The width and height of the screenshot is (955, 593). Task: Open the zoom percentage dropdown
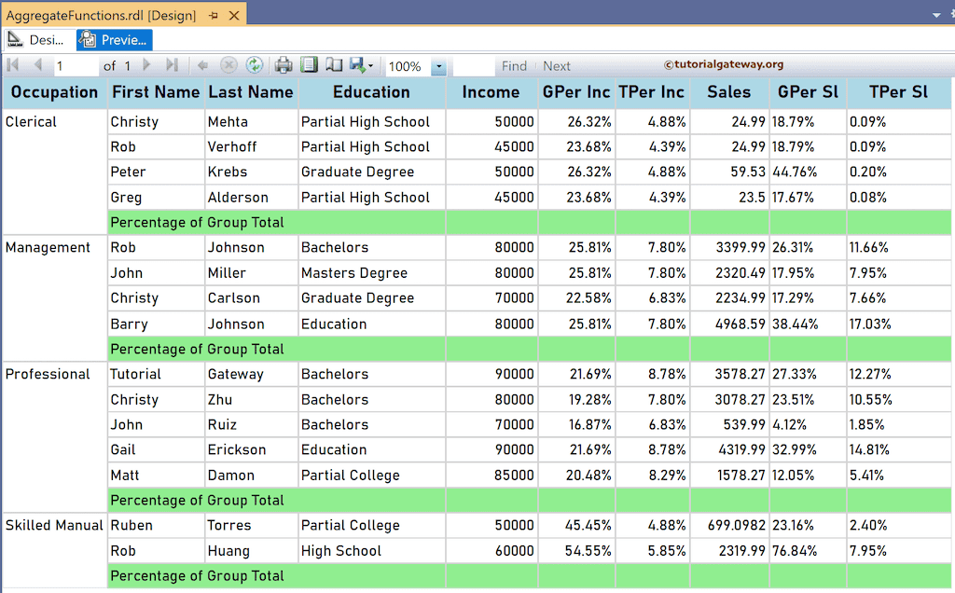click(436, 65)
